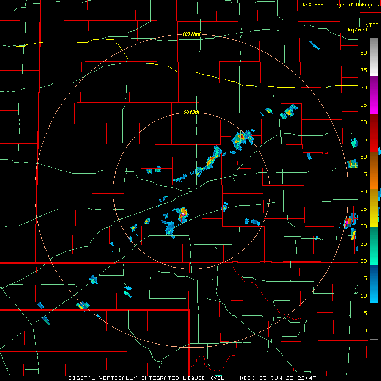Click the [kg/m2] units label
Viewport: 381px width, 381px height.
[356, 30]
